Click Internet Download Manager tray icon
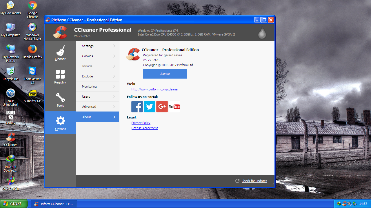This screenshot has height=208, width=371. pos(339,204)
